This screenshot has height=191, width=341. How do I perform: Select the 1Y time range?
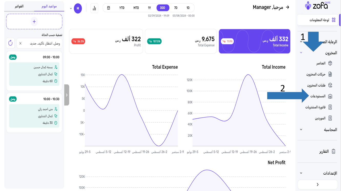(x=149, y=8)
